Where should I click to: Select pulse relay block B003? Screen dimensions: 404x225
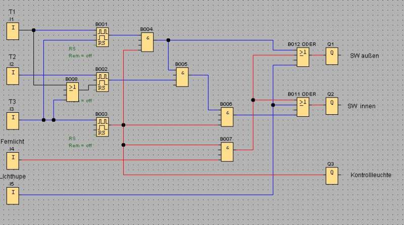(x=103, y=127)
